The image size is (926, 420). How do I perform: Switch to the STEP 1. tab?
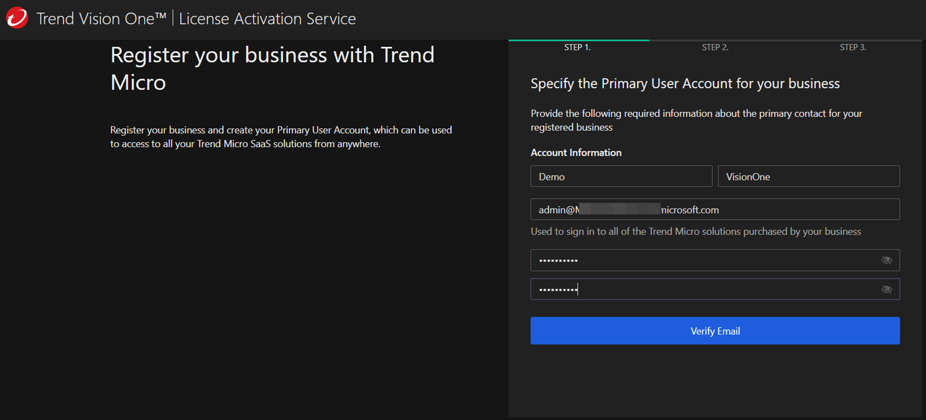click(577, 48)
